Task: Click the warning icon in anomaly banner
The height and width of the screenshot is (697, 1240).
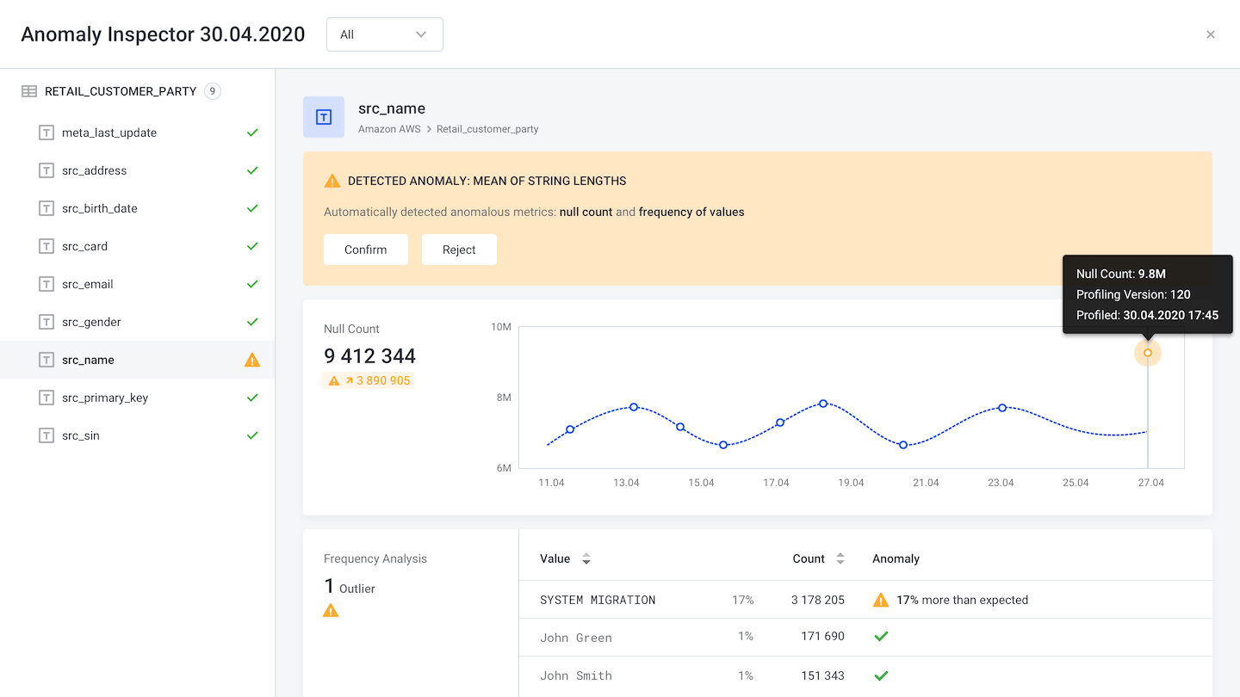Action: click(332, 181)
